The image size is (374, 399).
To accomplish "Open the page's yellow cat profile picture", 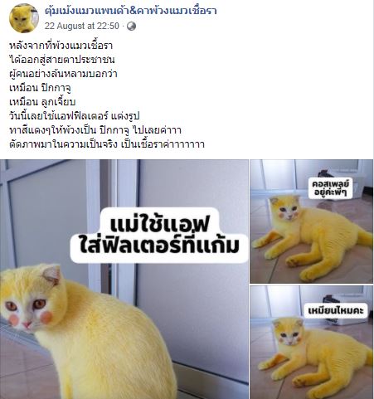I will [x=24, y=18].
